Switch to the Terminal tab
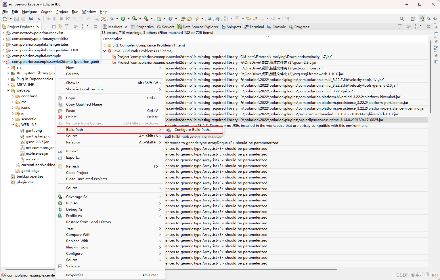 tap(254, 27)
